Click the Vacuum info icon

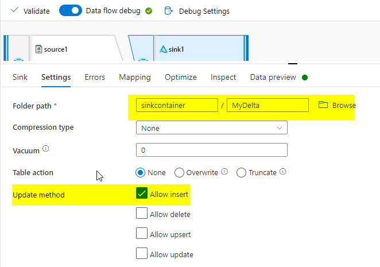point(46,150)
